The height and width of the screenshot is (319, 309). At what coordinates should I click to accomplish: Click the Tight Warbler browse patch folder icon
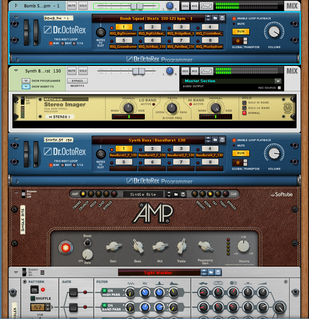coord(210,272)
